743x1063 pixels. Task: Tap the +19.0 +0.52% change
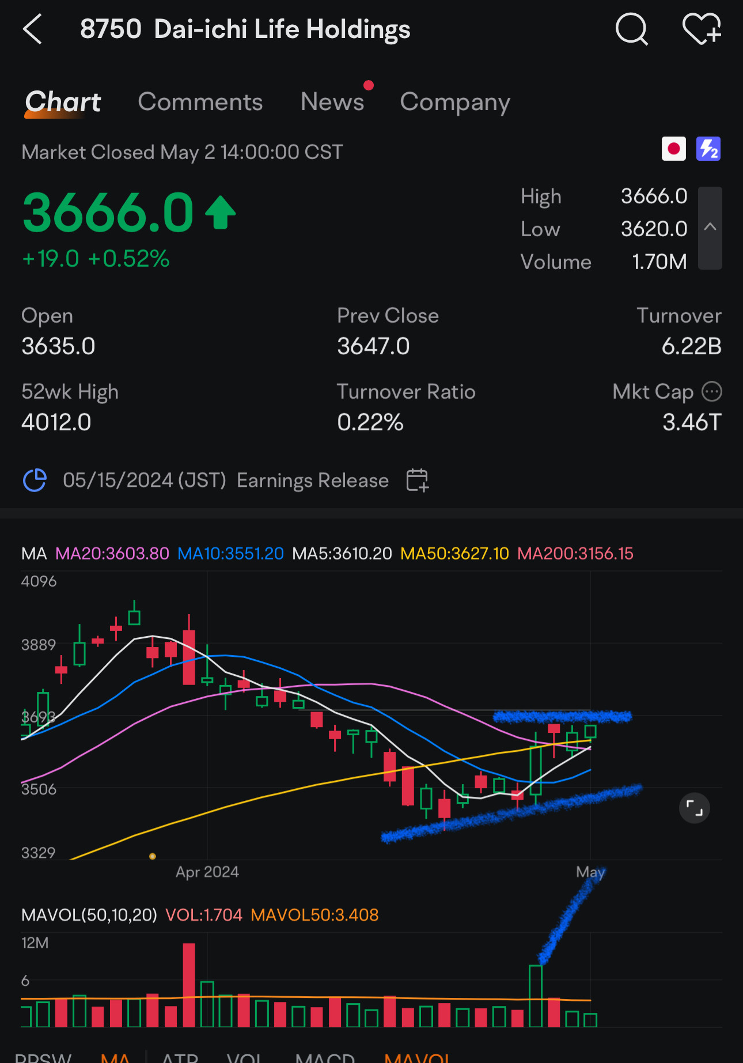pyautogui.click(x=96, y=259)
